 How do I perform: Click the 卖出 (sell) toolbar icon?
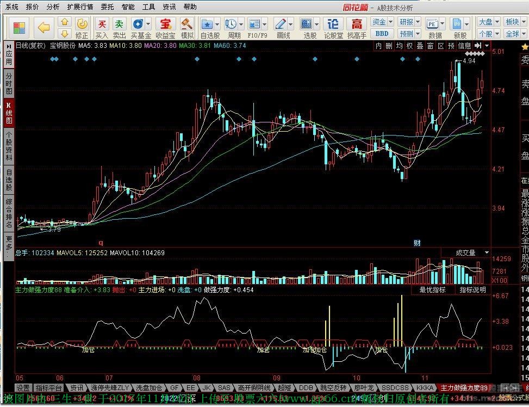pyautogui.click(x=119, y=27)
